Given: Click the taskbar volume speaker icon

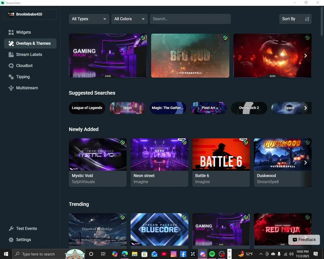Looking at the screenshot, I should 291,254.
